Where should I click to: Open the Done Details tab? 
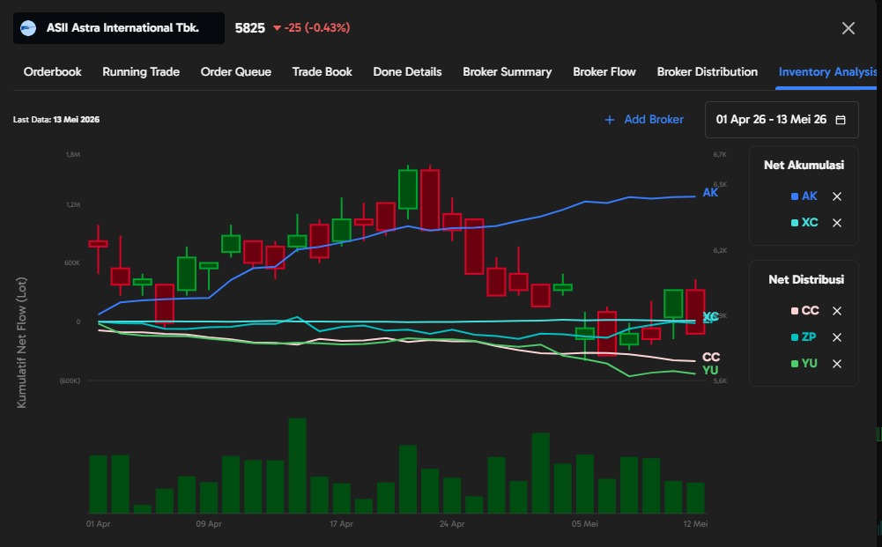[407, 72]
